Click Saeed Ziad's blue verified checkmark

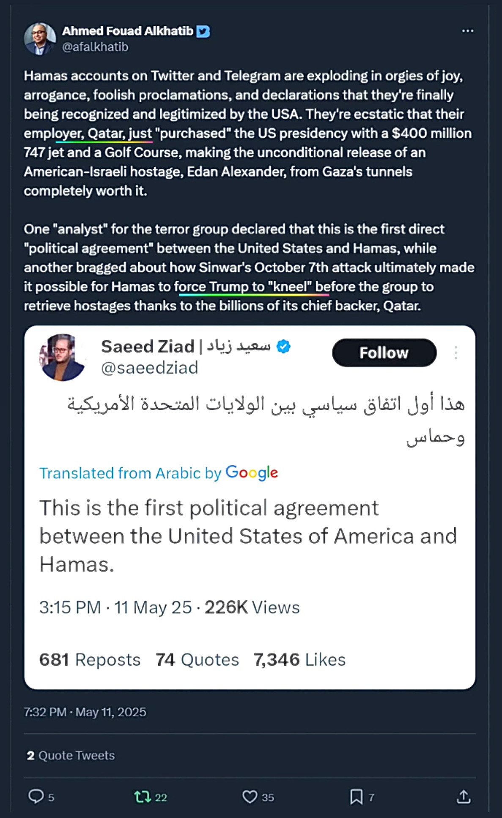283,346
